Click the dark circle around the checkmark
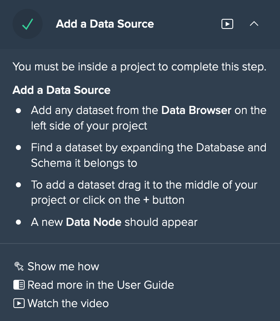This screenshot has width=280, height=321. pos(28,24)
